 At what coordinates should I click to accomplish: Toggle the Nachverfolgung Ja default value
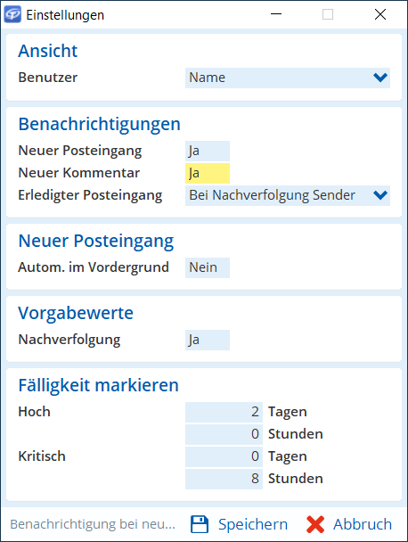point(208,340)
